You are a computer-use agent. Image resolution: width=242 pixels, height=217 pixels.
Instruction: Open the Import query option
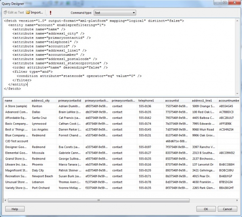click(x=34, y=12)
